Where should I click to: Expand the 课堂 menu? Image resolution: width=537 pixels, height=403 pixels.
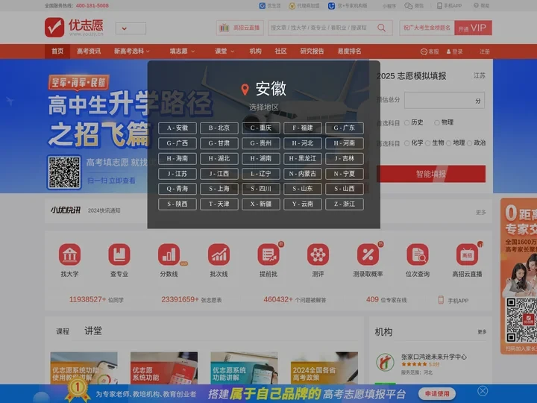click(x=224, y=51)
